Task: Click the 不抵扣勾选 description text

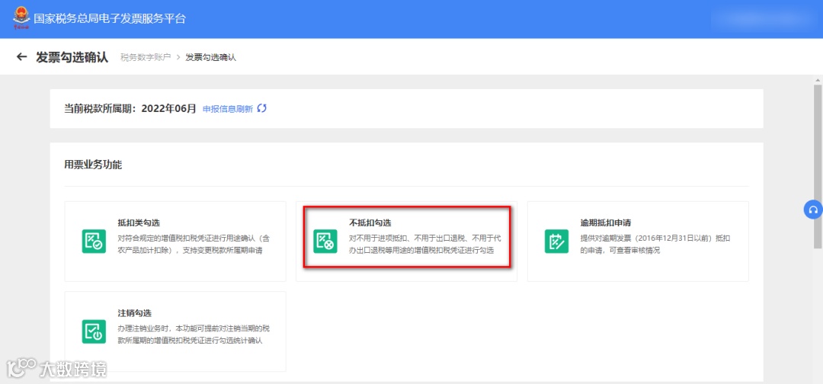Action: tap(425, 244)
